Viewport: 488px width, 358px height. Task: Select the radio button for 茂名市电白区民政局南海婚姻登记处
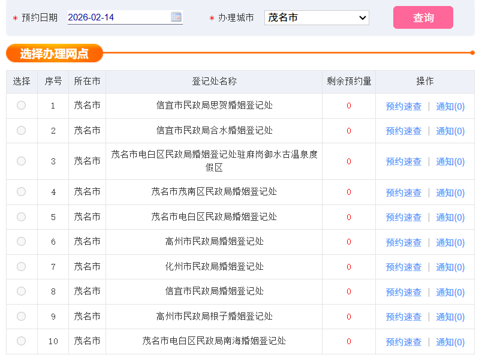21,341
